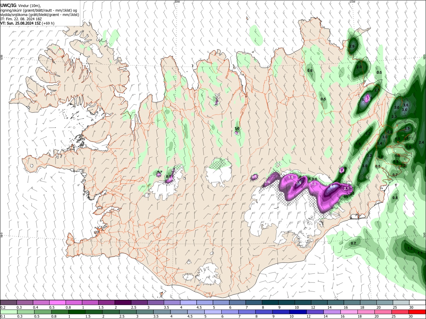Viewport: 426px width, 319px height.
Task: Pick the darkest purple 2–2.5 snow legend swatch
Action: coord(123,303)
